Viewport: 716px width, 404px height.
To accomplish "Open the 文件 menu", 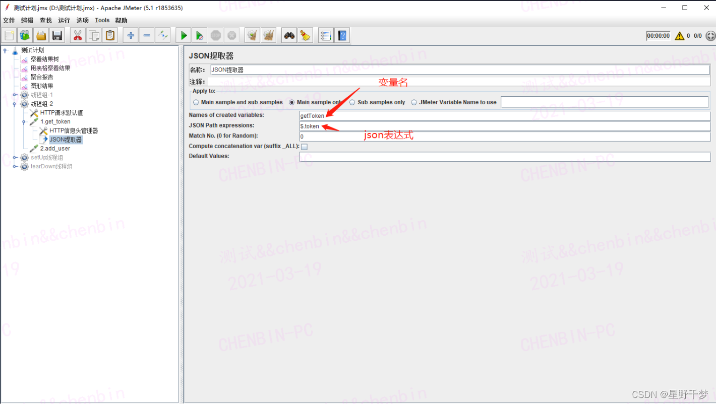I will 9,21.
